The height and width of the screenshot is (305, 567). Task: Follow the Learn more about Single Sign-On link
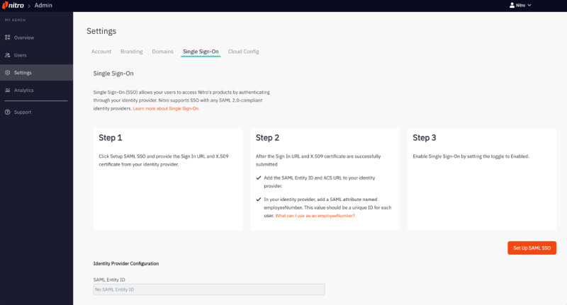[x=166, y=108]
